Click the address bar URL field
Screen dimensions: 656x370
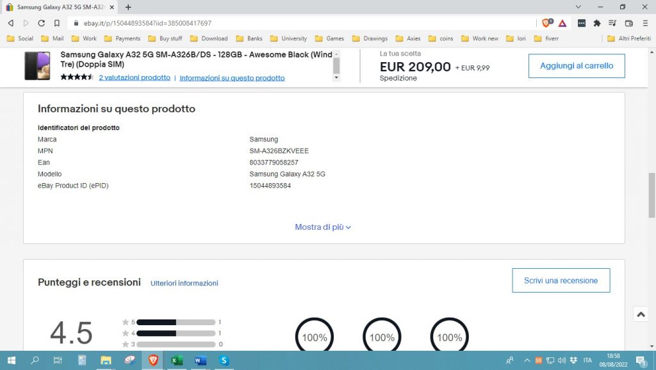[x=288, y=23]
